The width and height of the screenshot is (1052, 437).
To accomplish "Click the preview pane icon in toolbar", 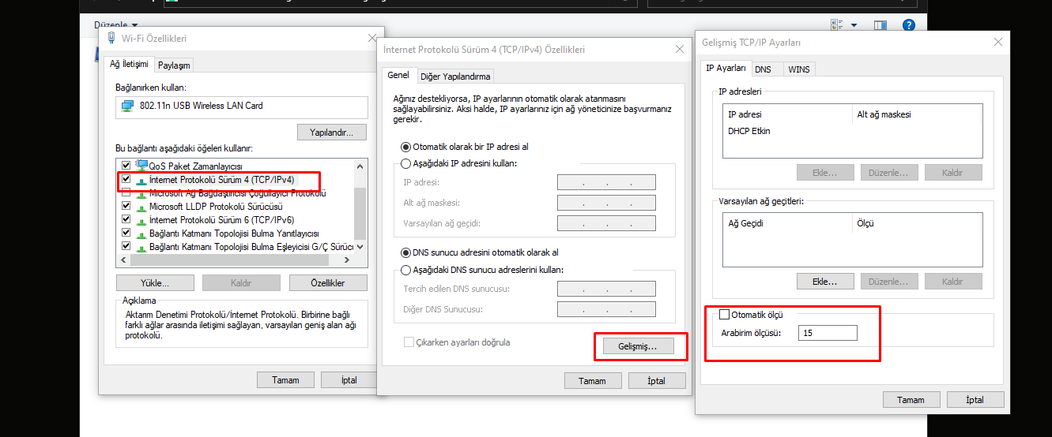I will pyautogui.click(x=880, y=26).
